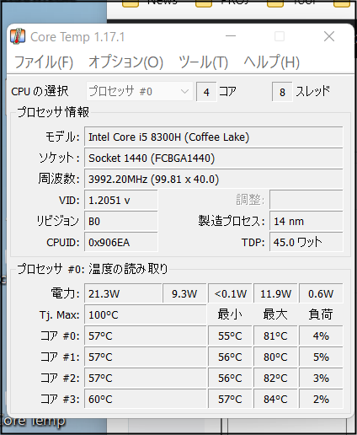
Task: Click the 製造プロセス value 14 nm
Action: pyautogui.click(x=306, y=222)
